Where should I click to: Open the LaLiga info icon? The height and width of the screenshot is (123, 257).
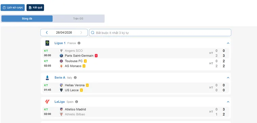point(77,102)
